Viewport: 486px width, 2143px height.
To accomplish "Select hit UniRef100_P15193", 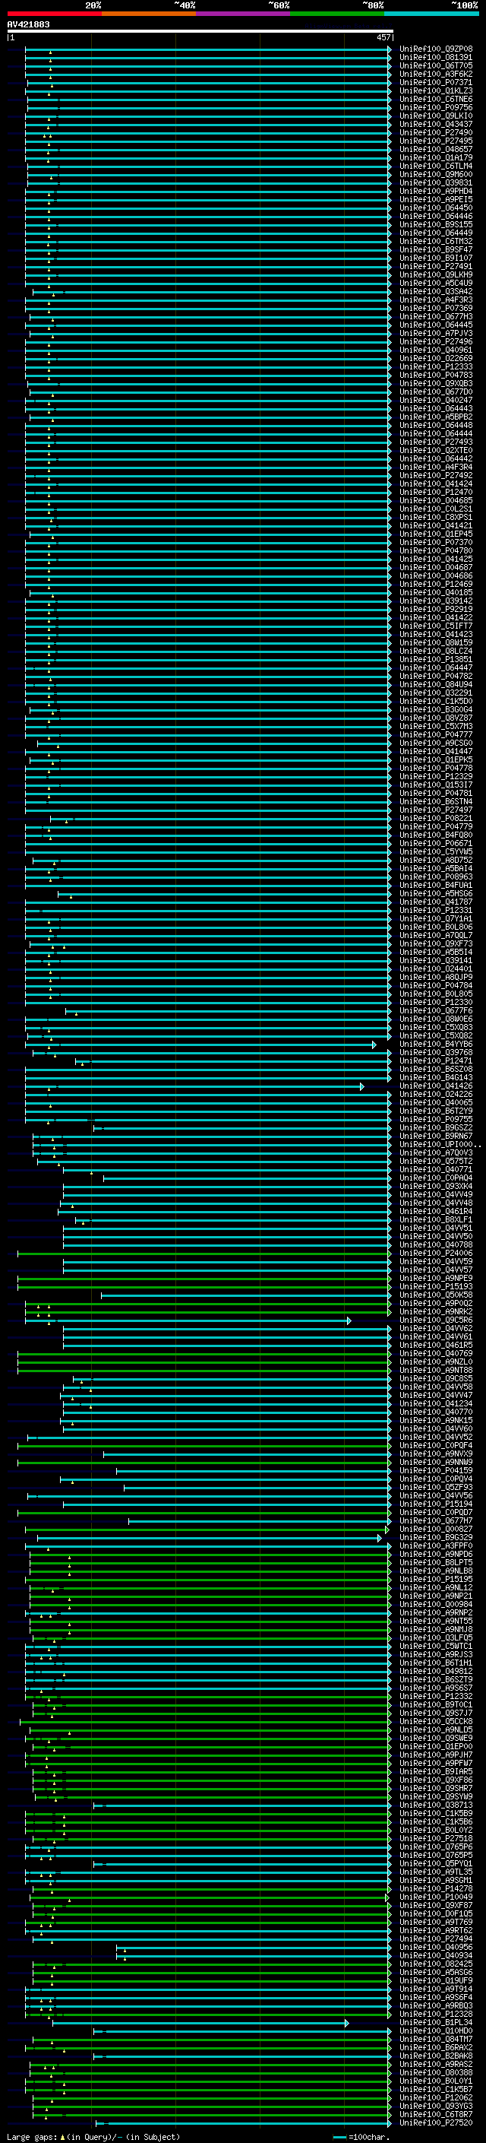I will (435, 1286).
